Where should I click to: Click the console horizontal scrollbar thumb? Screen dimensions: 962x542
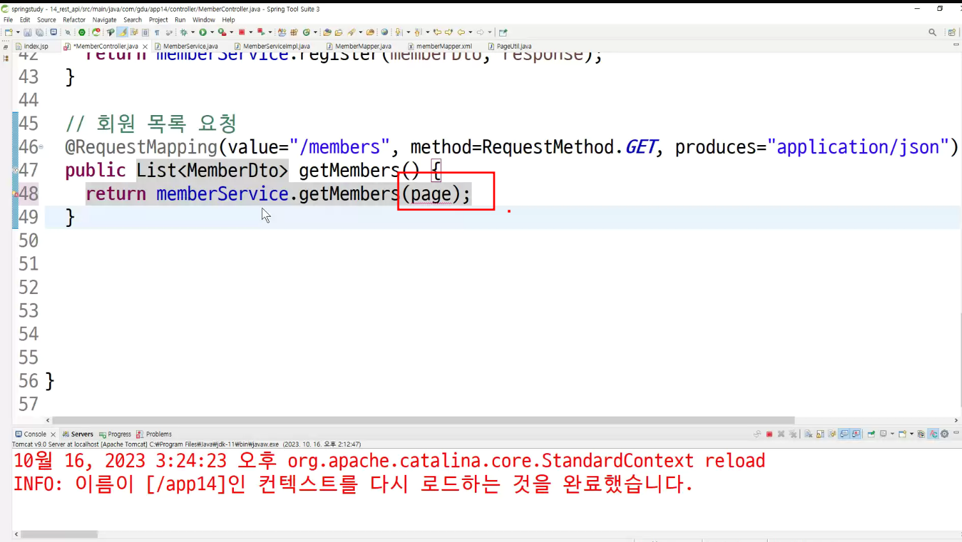59,534
